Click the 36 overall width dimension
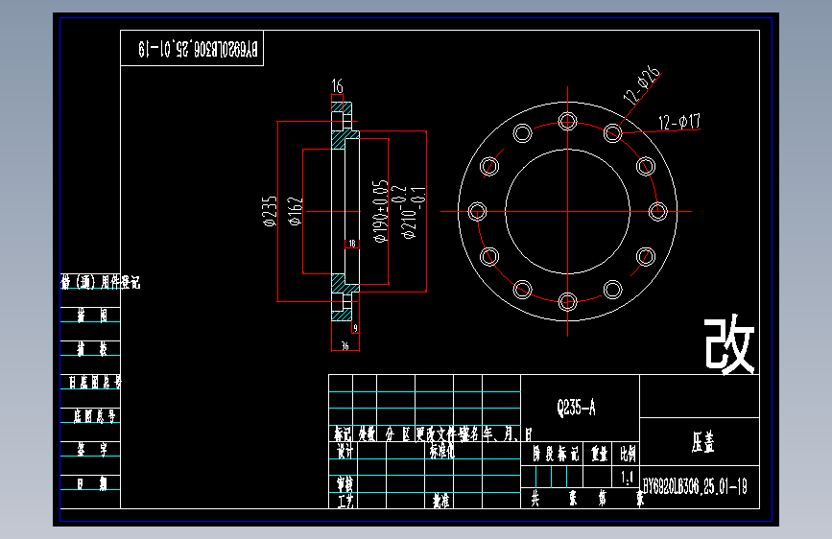This screenshot has height=539, width=832. [345, 346]
